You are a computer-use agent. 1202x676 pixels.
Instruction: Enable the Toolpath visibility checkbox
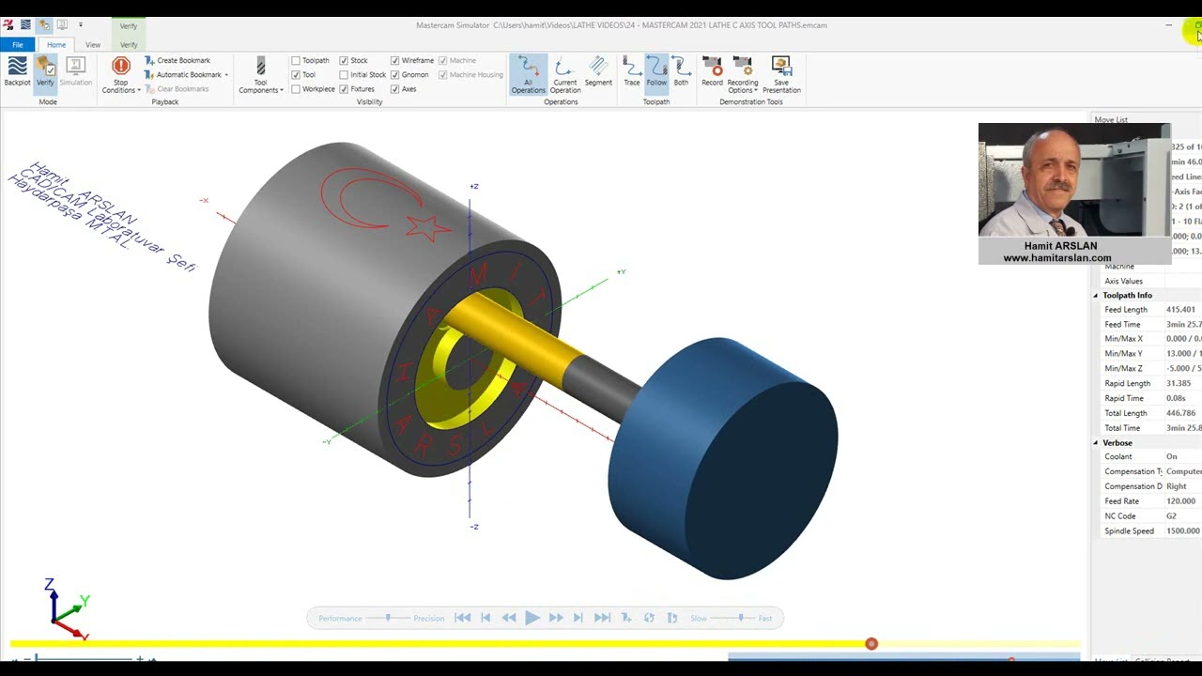tap(296, 60)
